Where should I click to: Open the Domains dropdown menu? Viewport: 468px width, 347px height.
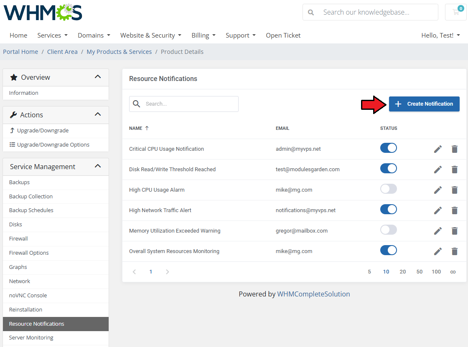pyautogui.click(x=94, y=35)
